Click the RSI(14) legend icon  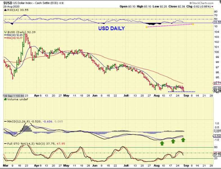(x=5, y=10)
